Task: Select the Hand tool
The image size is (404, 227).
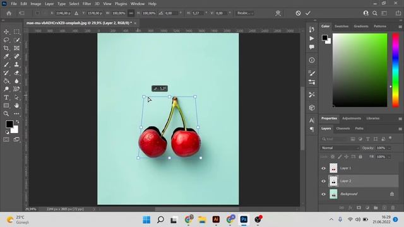Action: (16, 105)
